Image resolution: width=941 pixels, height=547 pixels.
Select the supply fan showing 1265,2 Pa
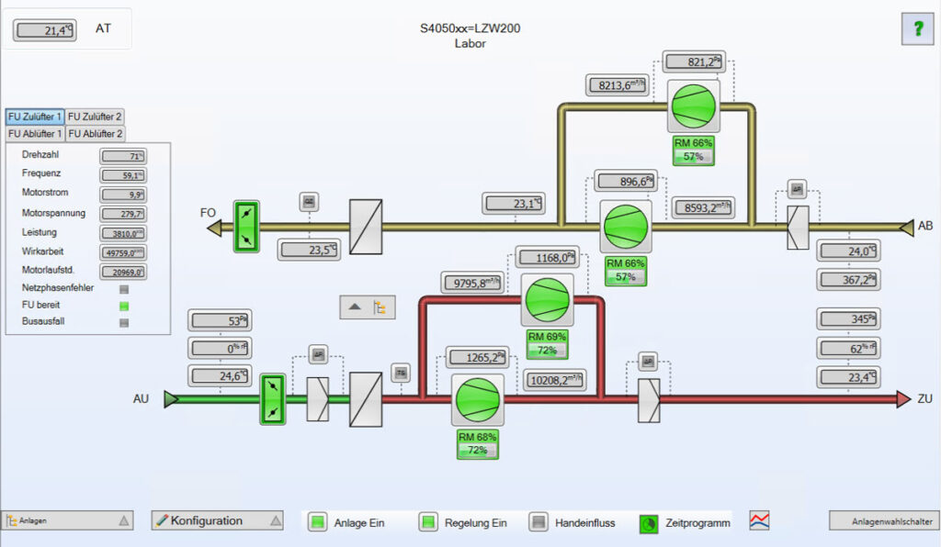(x=477, y=399)
